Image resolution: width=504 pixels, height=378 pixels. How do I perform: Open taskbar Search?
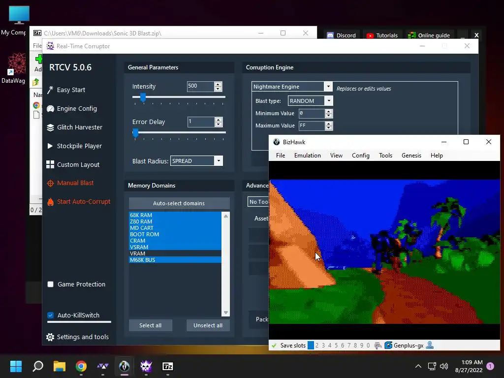38,366
